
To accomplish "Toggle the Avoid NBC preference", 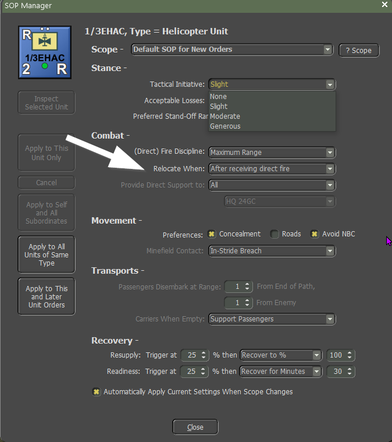I will 315,234.
